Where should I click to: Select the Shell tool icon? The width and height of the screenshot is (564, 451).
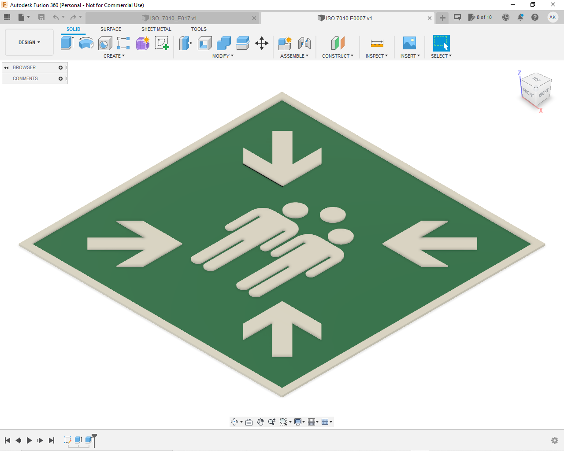[x=205, y=43]
